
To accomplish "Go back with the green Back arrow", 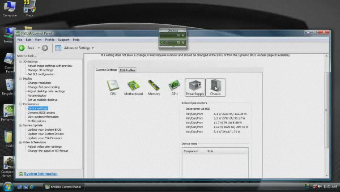I will [x=22, y=48].
